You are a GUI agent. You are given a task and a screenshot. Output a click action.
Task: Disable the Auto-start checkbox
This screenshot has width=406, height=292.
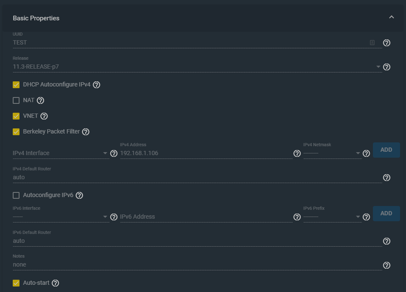coord(16,283)
